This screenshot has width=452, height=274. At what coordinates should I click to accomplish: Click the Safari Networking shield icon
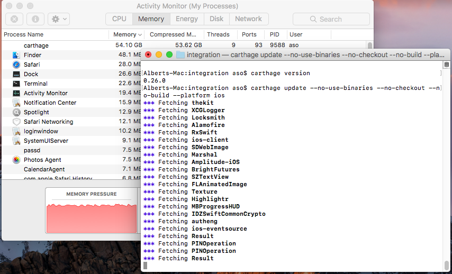click(16, 122)
